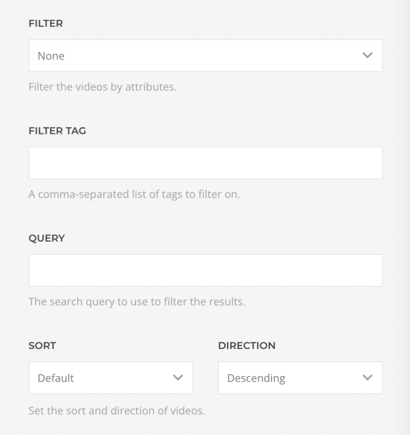Open the Filter dropdown showing None
The image size is (410, 435).
(206, 55)
